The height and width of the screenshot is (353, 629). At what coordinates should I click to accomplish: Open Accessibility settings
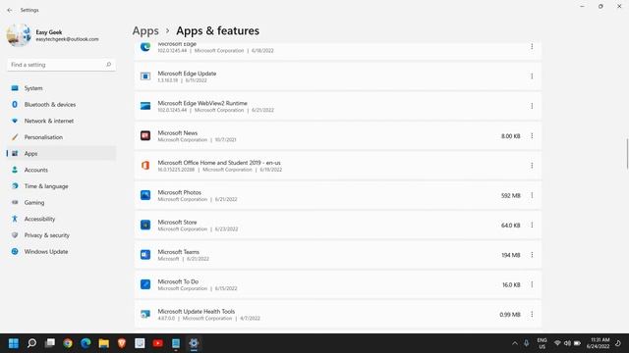[x=61, y=219]
